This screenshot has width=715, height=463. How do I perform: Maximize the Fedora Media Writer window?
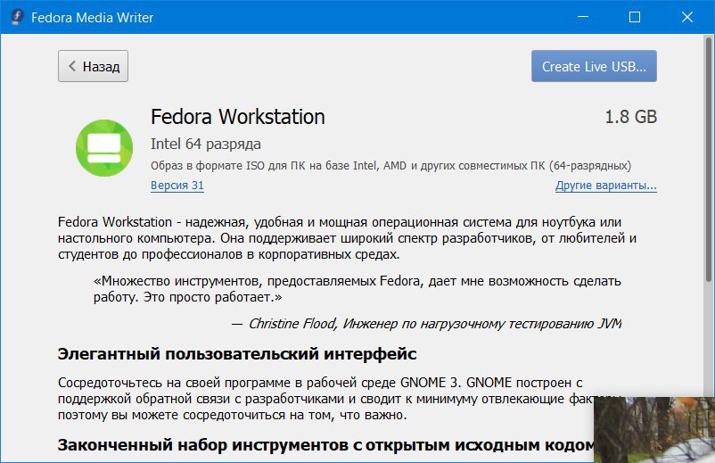634,17
